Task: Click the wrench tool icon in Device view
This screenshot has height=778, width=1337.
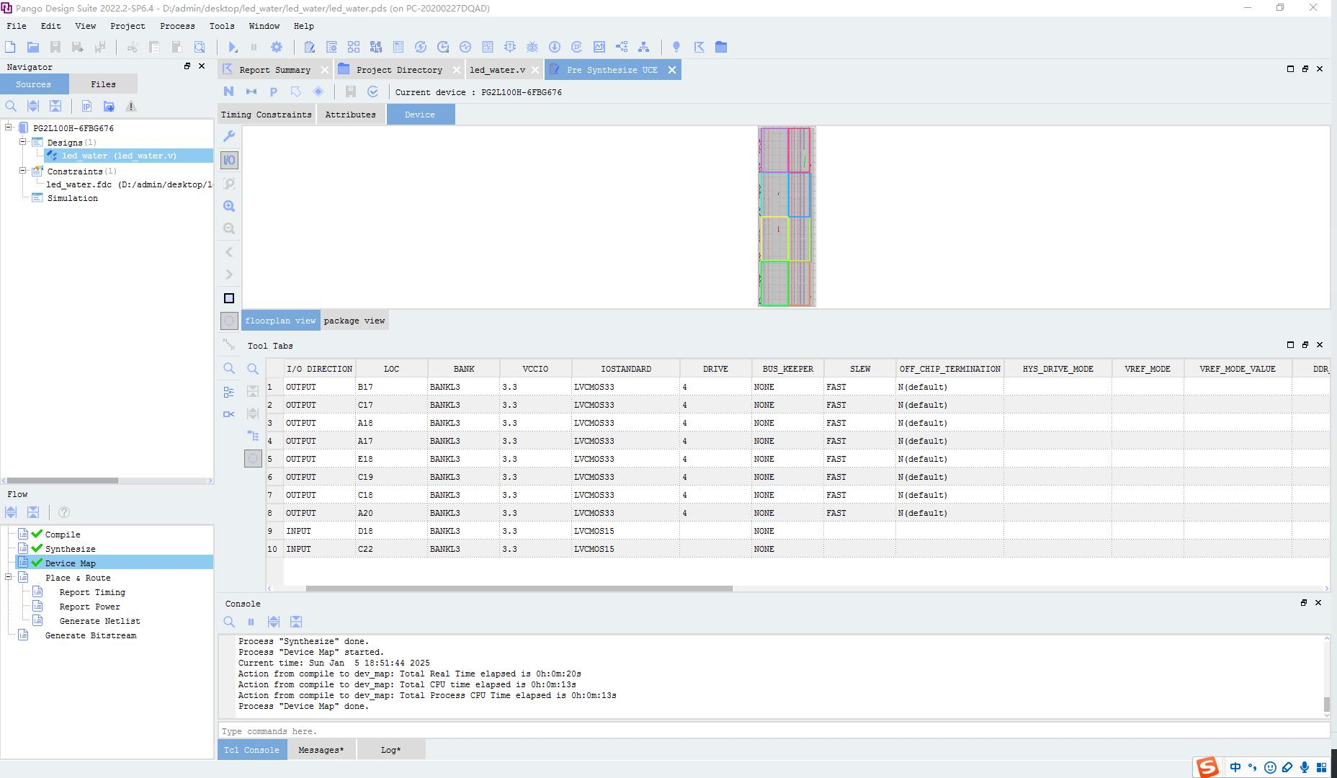Action: (229, 136)
